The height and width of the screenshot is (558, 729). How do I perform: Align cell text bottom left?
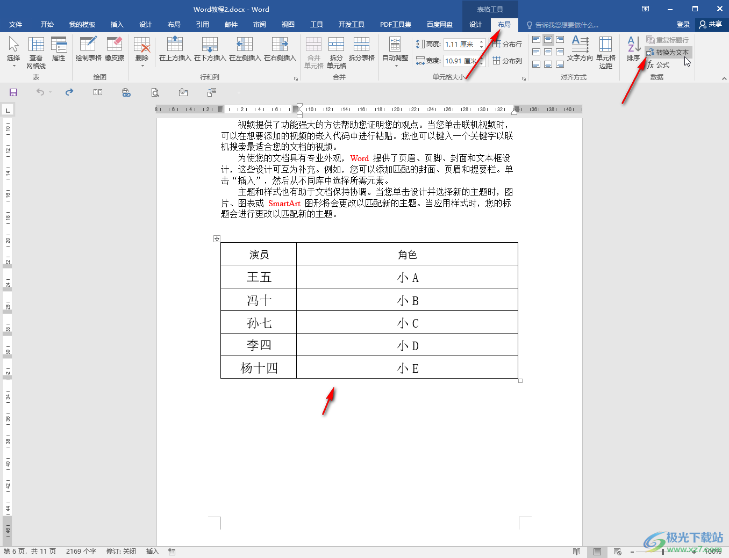tap(536, 64)
